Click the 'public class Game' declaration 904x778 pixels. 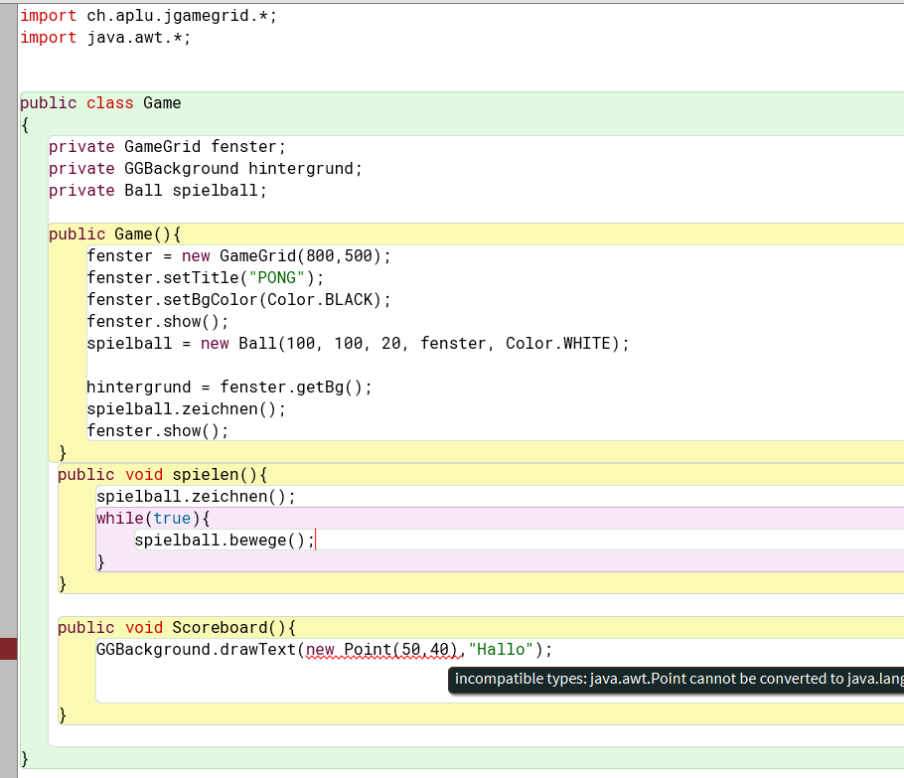coord(101,103)
